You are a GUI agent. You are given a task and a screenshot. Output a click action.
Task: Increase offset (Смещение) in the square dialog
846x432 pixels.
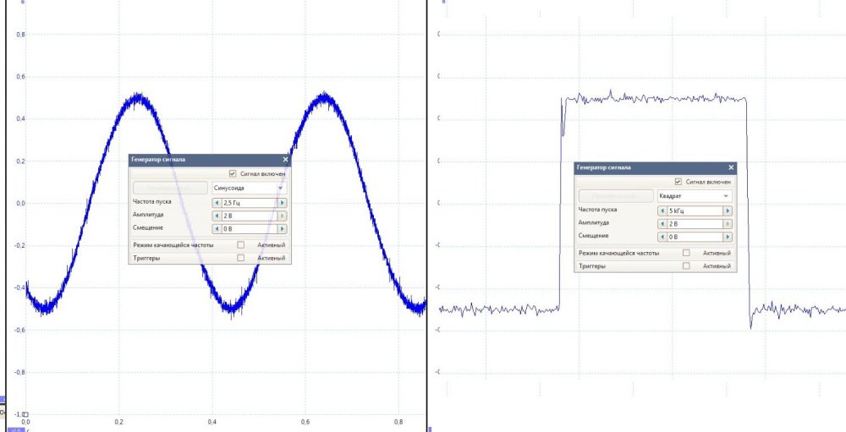coord(728,236)
